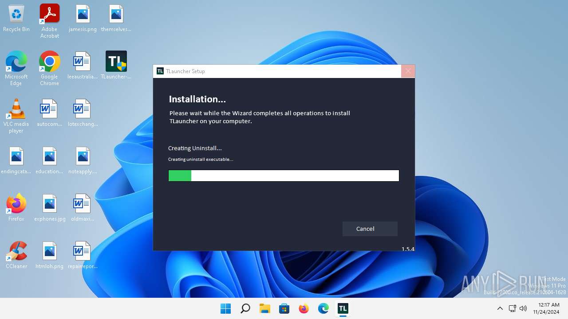Open volume control in system tray

pos(523,308)
